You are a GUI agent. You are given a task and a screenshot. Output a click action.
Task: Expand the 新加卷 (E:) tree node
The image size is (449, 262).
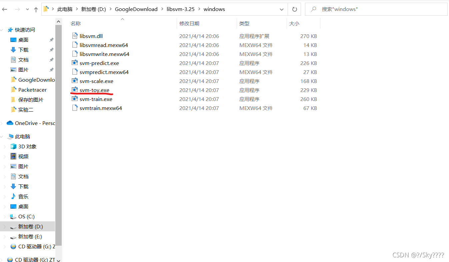(x=5, y=237)
